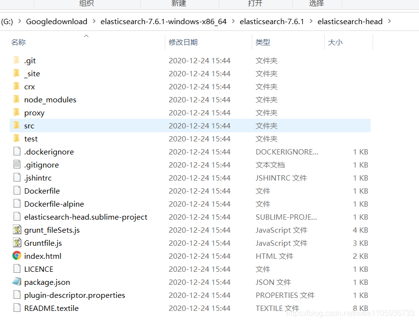This screenshot has height=322, width=419.
Task: Expand breadcrumb arrow after elasticsearch-7.6.1
Action: (x=311, y=21)
